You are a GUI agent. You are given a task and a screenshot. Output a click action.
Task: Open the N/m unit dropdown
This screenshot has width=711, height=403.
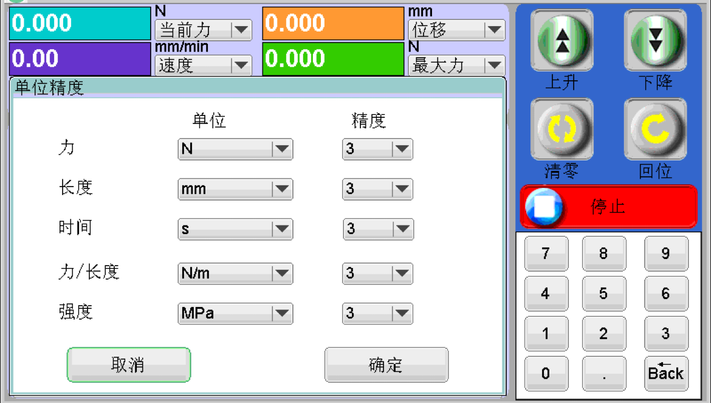(235, 274)
